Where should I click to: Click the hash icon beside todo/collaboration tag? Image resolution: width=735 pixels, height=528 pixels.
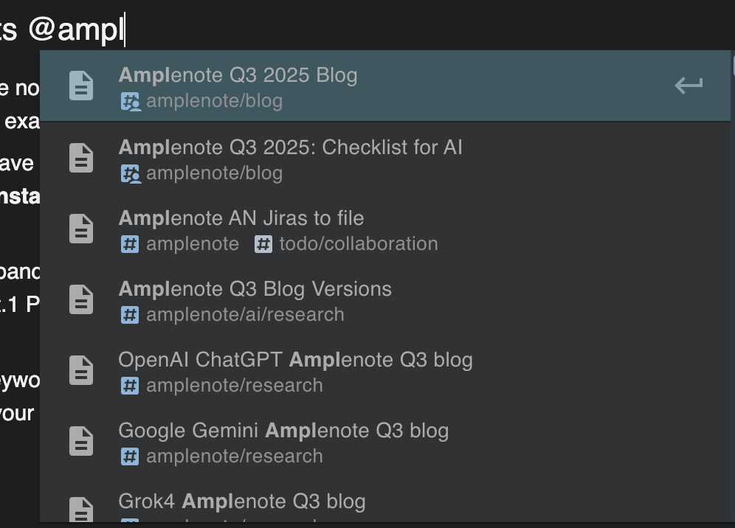tap(263, 244)
